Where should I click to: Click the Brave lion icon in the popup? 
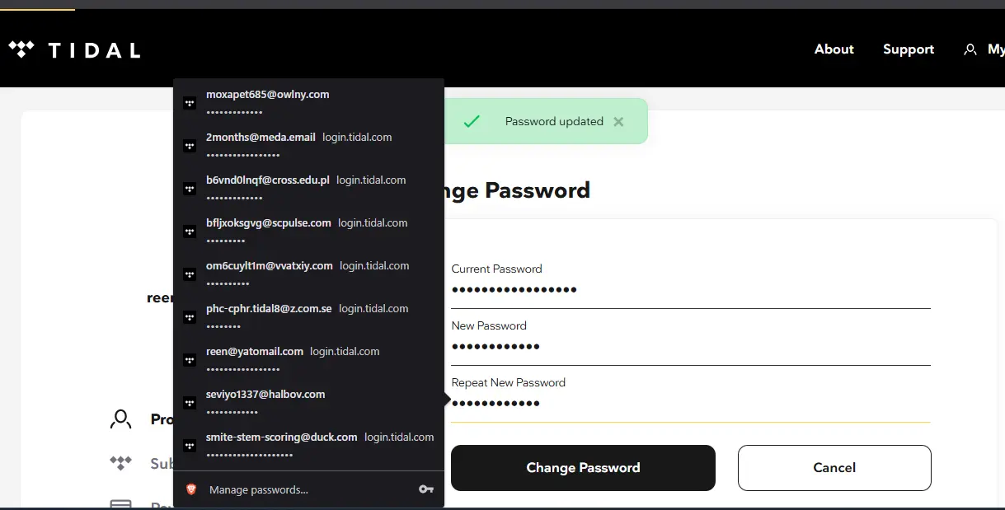[x=191, y=489]
